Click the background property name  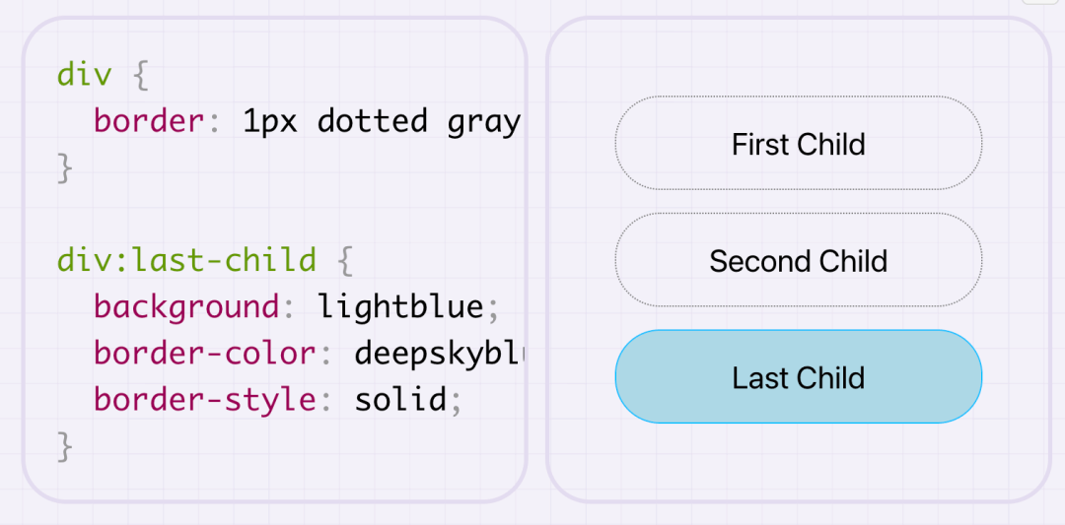pyautogui.click(x=186, y=307)
